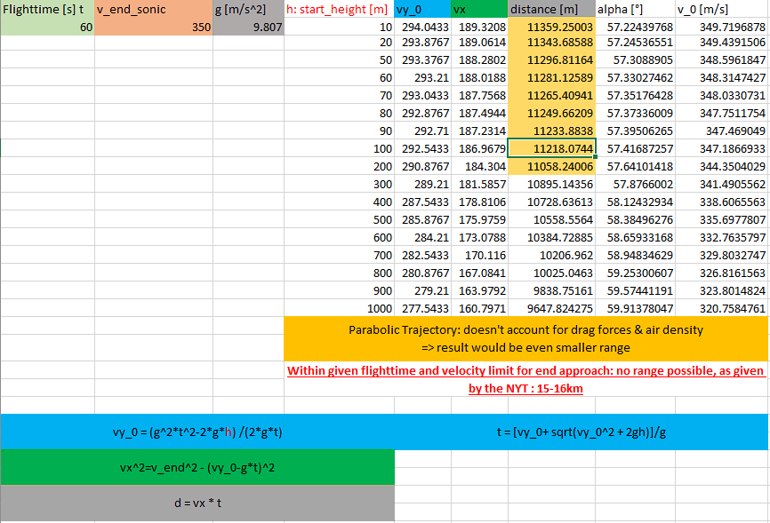Click the selected distance cell 11218.0744
The image size is (770, 523).
tap(552, 148)
